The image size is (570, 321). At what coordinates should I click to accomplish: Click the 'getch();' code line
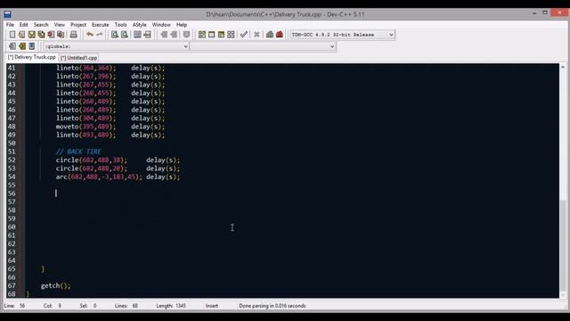[55, 285]
